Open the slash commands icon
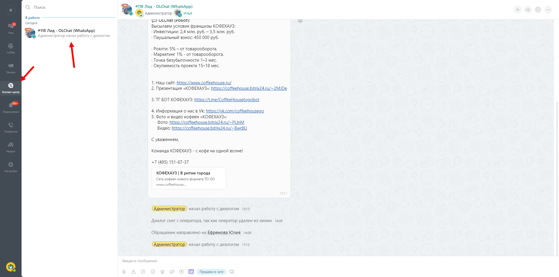The height and width of the screenshot is (277, 559). pyautogui.click(x=143, y=272)
